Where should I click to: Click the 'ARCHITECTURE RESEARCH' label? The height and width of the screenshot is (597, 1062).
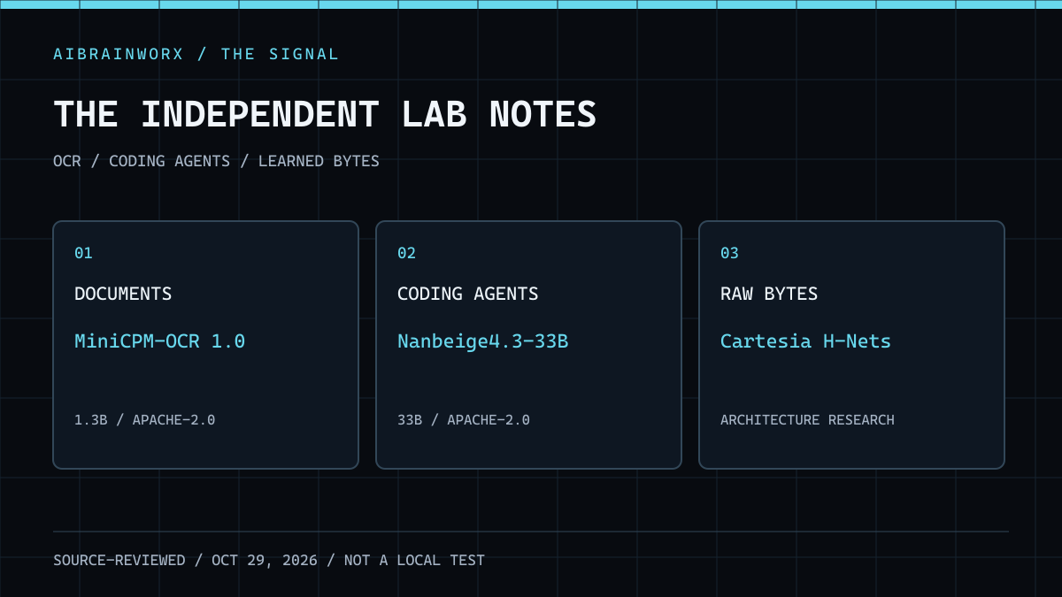[807, 420]
